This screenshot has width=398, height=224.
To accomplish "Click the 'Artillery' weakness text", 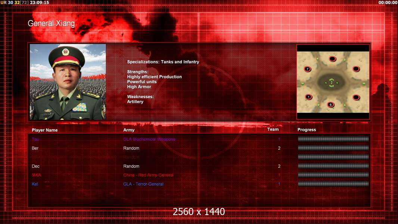I will tap(135, 102).
